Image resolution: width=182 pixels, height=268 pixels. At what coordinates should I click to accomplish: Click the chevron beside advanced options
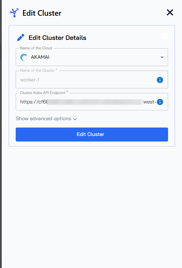click(x=75, y=119)
